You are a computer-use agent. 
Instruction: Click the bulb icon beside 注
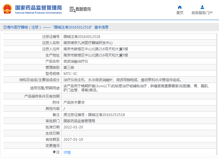(x=54, y=152)
